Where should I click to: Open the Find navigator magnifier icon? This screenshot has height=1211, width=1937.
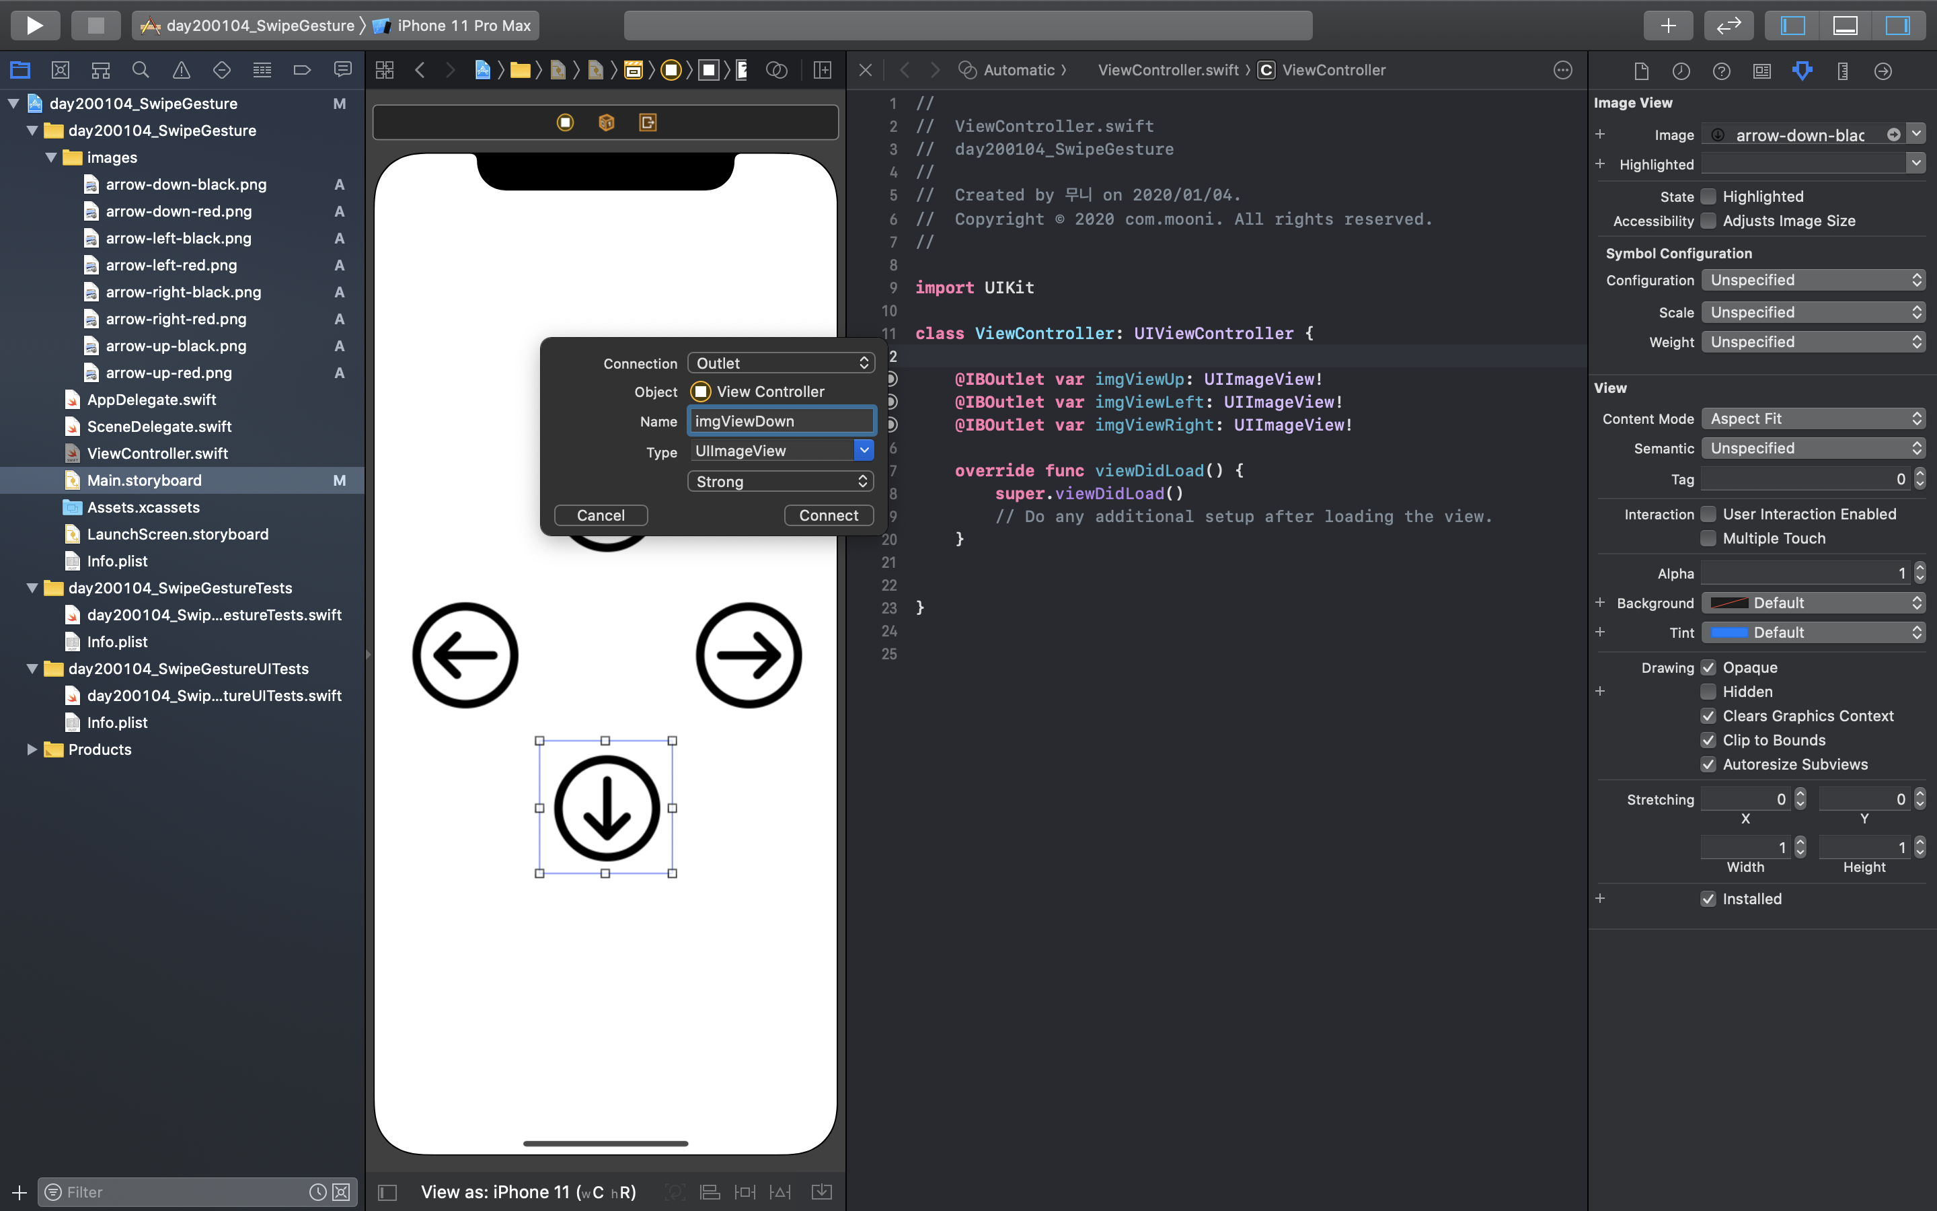[x=141, y=71]
